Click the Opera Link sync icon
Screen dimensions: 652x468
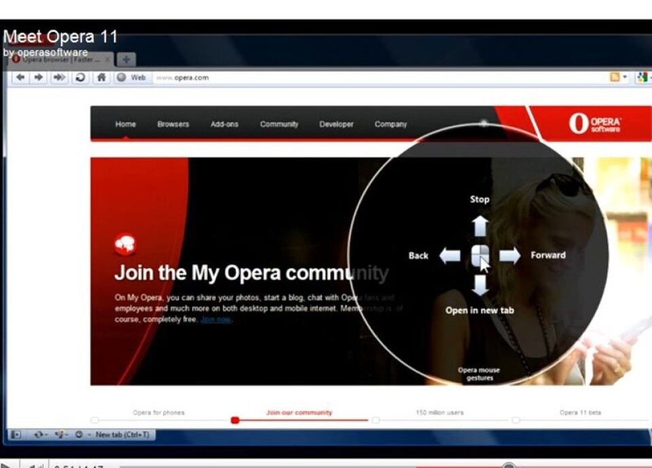pos(38,435)
